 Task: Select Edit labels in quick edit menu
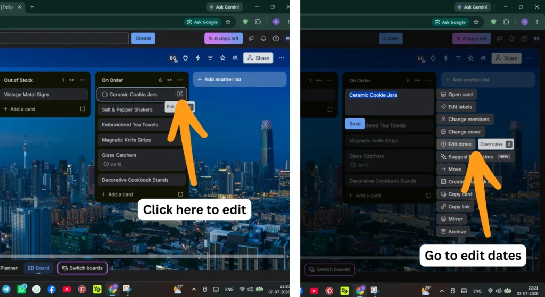(456, 107)
